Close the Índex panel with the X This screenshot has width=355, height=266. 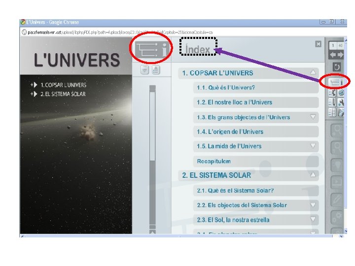(318, 44)
